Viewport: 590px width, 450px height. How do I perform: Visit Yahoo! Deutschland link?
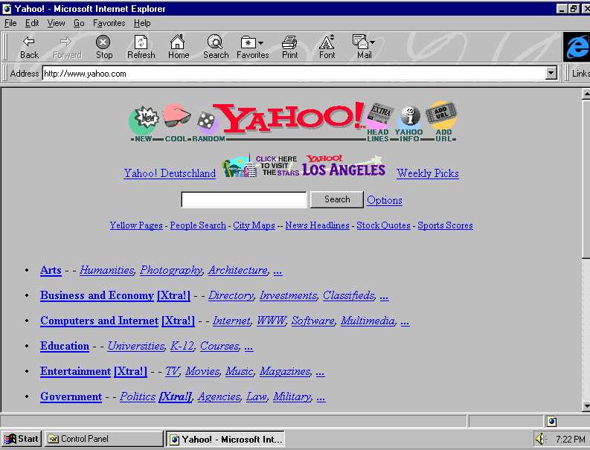(x=170, y=173)
